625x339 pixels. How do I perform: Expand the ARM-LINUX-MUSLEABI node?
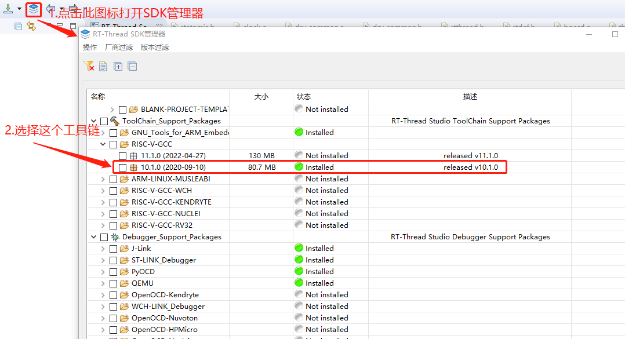pos(103,179)
